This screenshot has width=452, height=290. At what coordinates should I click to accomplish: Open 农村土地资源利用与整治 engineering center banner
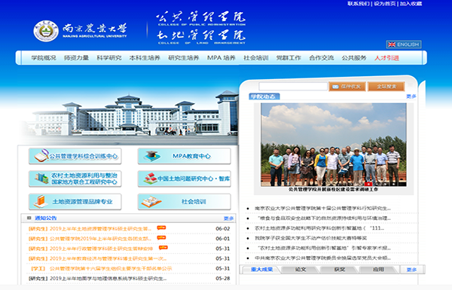coord(75,179)
